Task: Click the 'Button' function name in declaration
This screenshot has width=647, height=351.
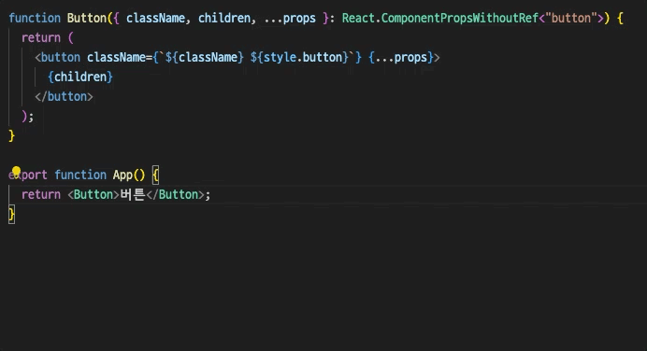Action: 87,18
